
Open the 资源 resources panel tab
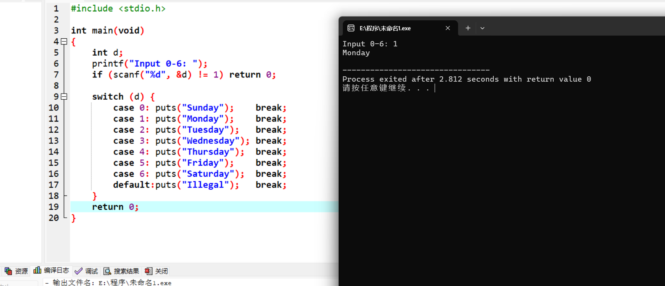pyautogui.click(x=16, y=271)
